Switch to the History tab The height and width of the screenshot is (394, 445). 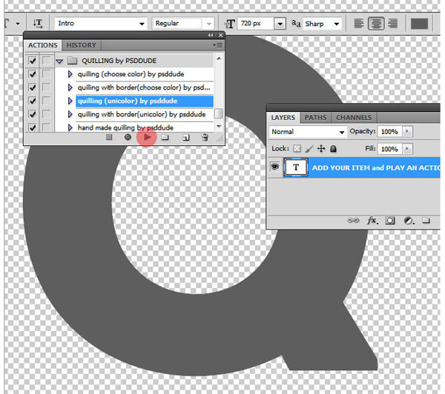(x=81, y=45)
